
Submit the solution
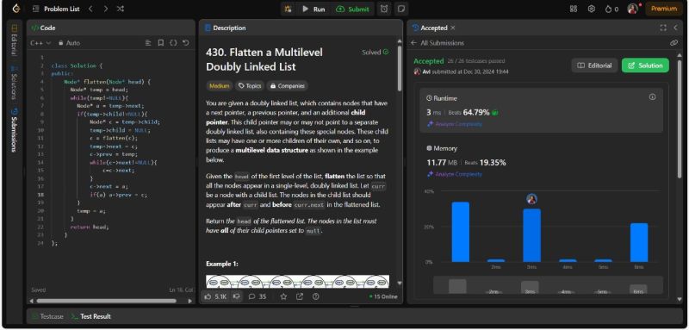click(x=352, y=9)
